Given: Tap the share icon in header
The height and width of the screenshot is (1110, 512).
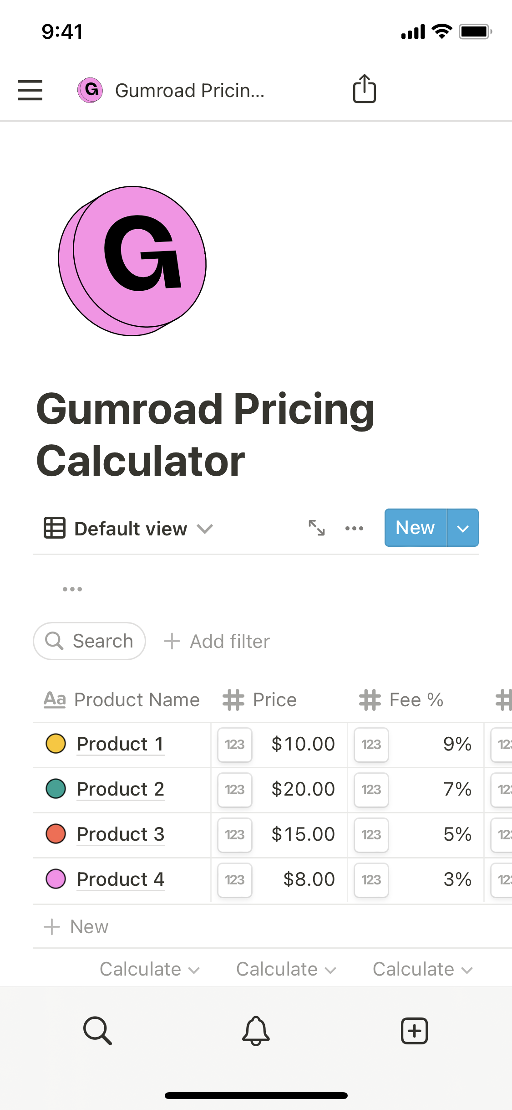Looking at the screenshot, I should (x=364, y=89).
